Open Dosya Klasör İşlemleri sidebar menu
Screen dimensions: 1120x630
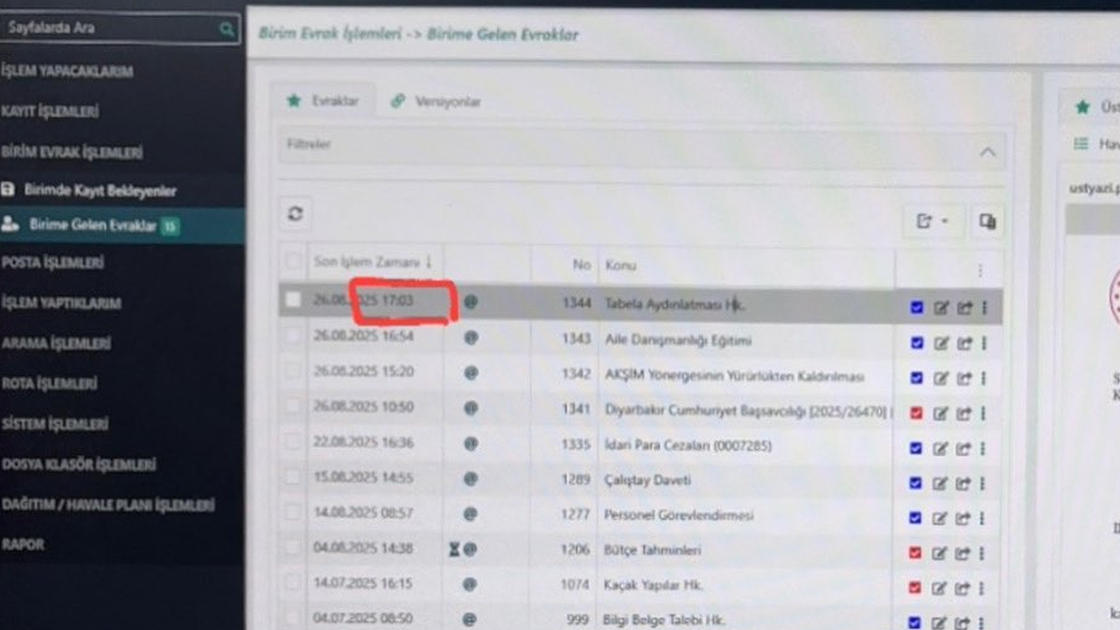(79, 464)
